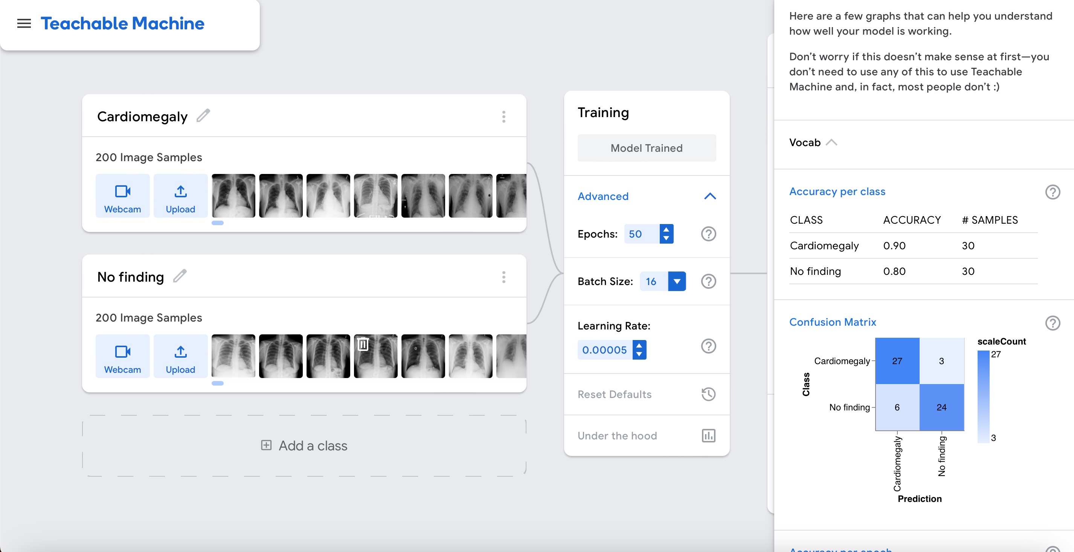Click the Upload button in No finding class

click(x=180, y=357)
